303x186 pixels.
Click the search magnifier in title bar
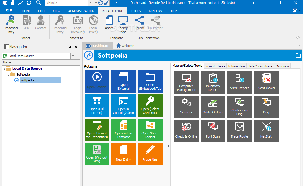pos(39,3)
